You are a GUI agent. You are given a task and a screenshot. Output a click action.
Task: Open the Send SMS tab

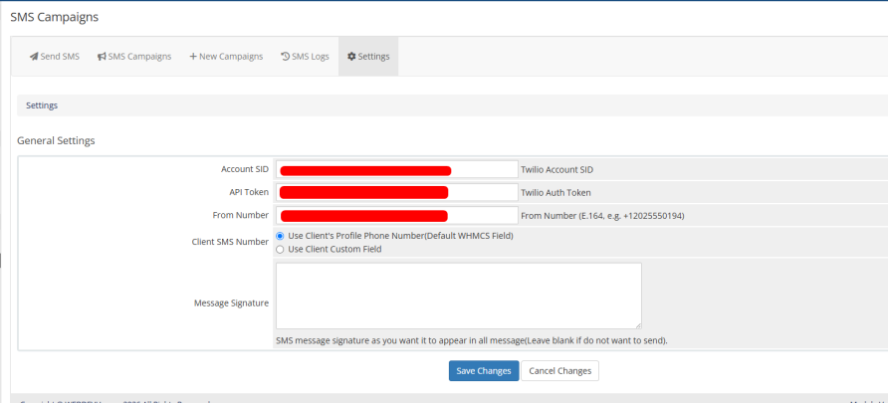[x=55, y=57]
